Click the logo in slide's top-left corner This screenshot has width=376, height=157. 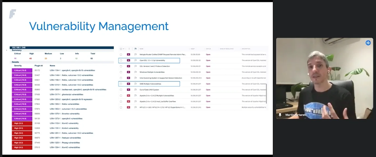[x=12, y=14]
